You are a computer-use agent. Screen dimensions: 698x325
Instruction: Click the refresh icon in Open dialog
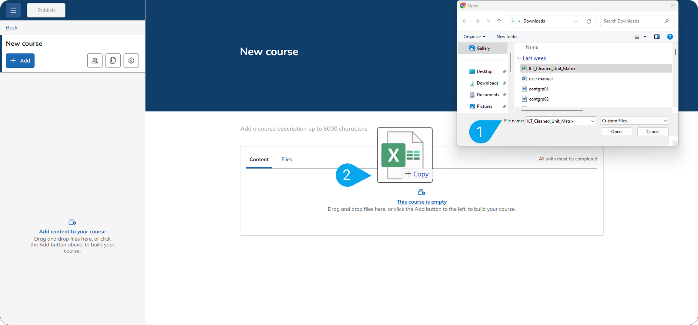click(589, 21)
